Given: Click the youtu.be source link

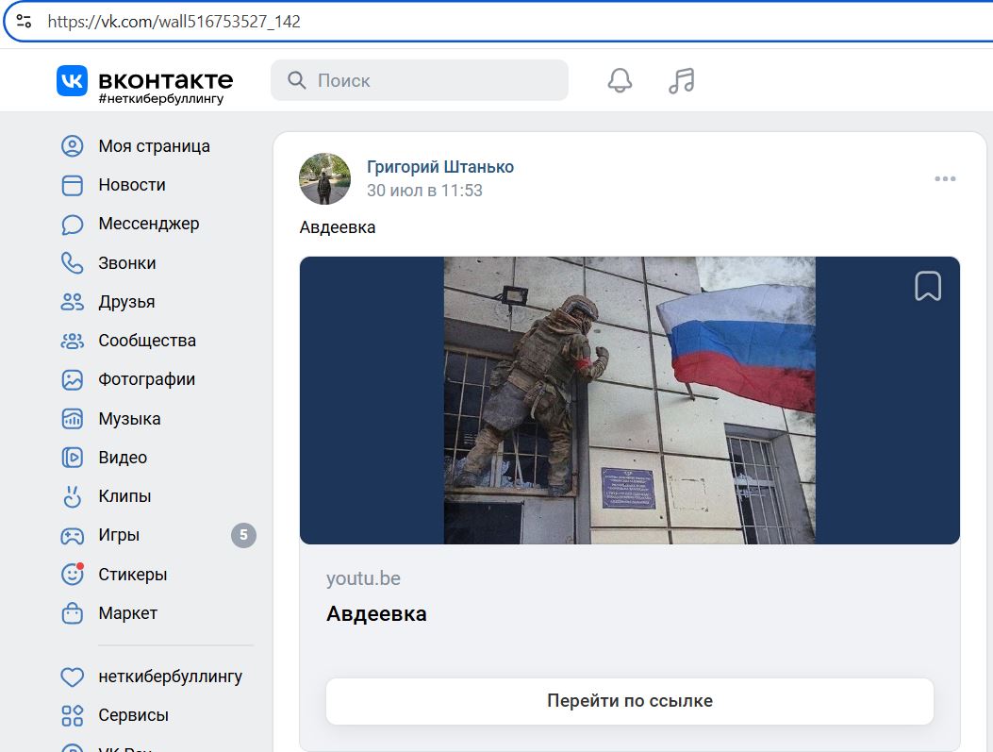Looking at the screenshot, I should pos(363,578).
